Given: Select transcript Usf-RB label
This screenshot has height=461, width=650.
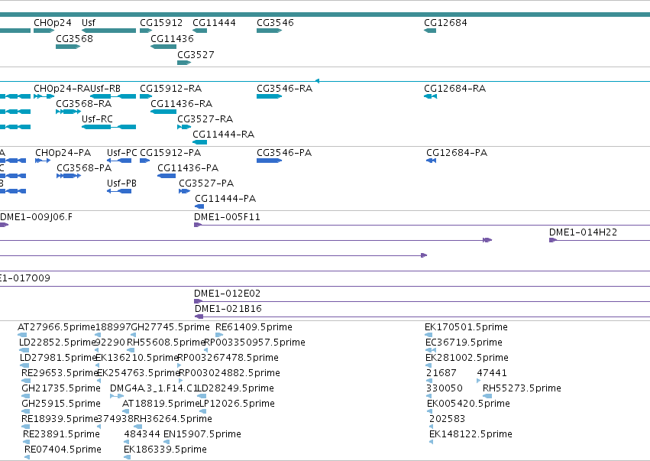Looking at the screenshot, I should 105,89.
